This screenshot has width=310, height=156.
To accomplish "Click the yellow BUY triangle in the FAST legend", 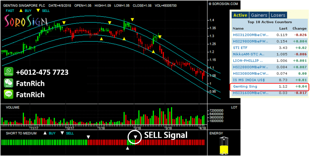I will (21, 11).
